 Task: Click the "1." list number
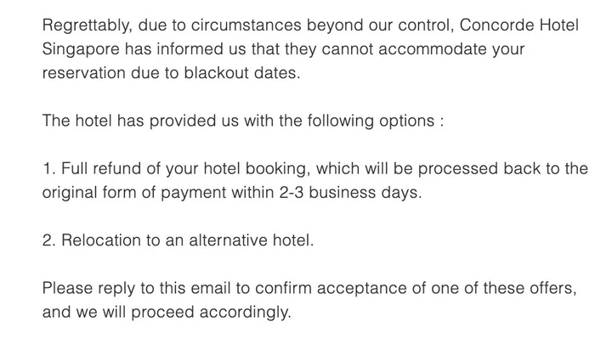pos(48,168)
